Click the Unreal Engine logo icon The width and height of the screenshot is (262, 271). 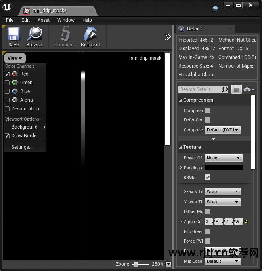(7, 7)
